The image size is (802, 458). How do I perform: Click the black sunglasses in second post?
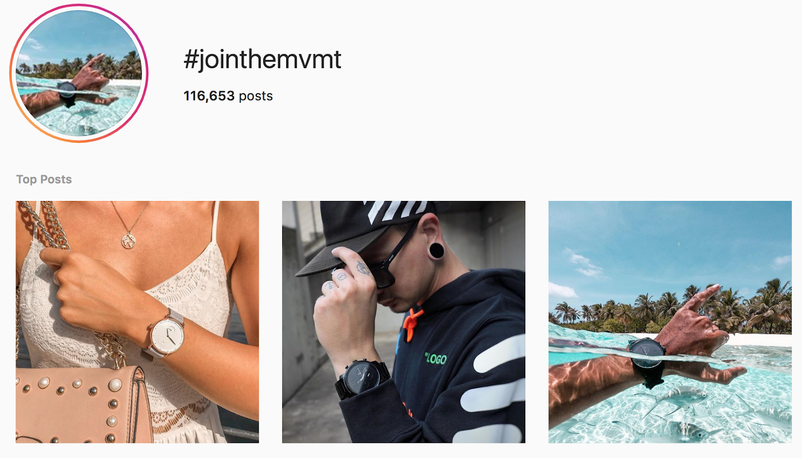393,263
